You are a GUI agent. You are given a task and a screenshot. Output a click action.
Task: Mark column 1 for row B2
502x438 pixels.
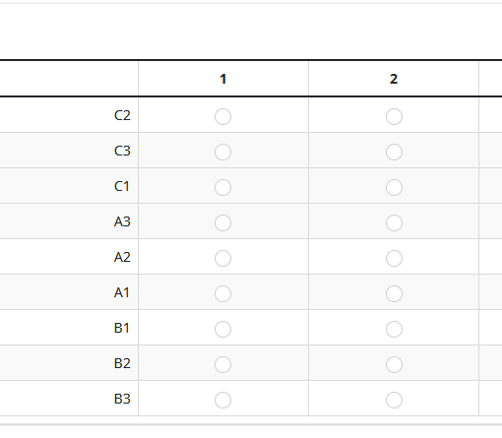pyautogui.click(x=222, y=364)
